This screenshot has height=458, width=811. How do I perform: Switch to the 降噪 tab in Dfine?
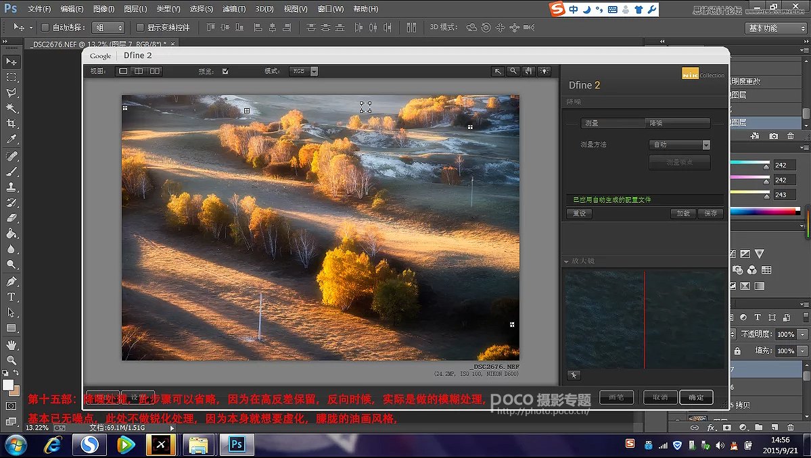pos(678,123)
